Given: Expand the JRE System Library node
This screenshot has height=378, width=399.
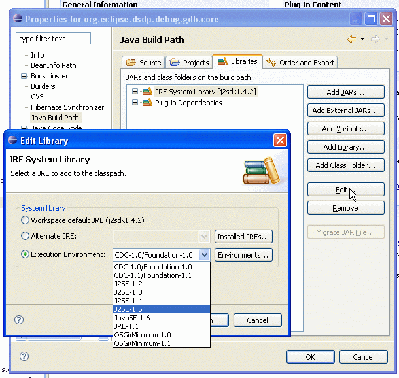Looking at the screenshot, I should pyautogui.click(x=135, y=92).
